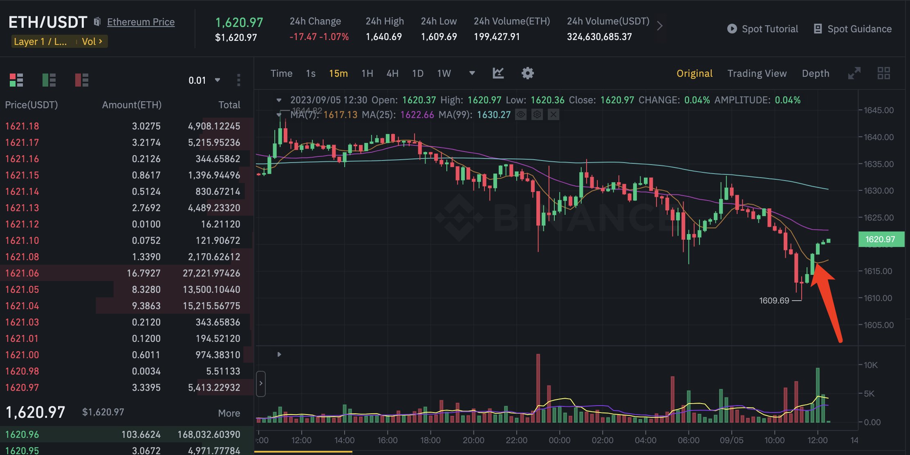The height and width of the screenshot is (455, 910).
Task: Click the Total column header
Action: tap(229, 105)
